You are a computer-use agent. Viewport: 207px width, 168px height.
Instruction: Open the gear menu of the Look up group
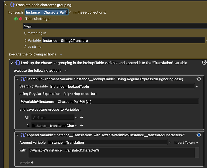tap(204, 63)
